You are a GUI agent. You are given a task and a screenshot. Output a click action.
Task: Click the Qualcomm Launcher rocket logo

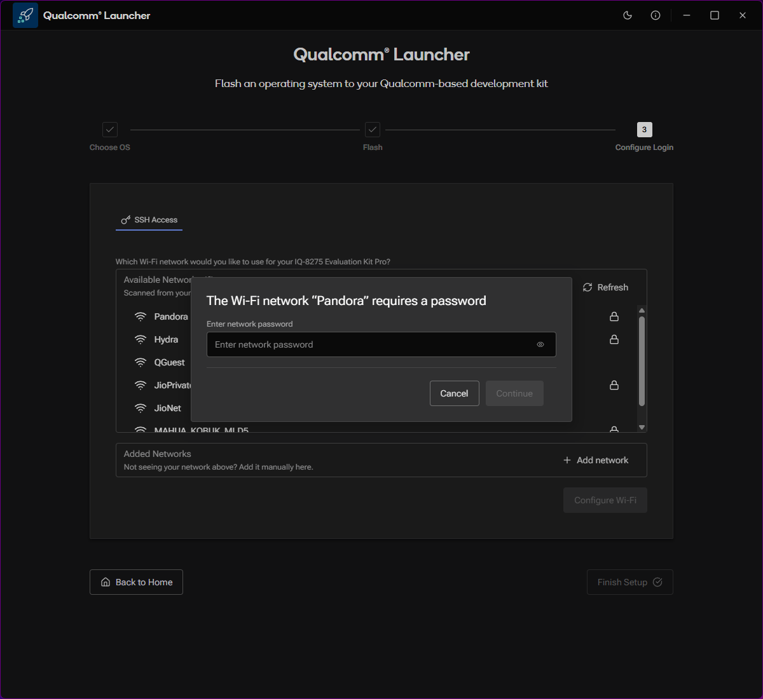[x=25, y=15]
